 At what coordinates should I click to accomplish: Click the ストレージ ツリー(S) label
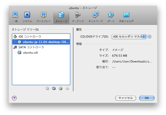click(25, 29)
